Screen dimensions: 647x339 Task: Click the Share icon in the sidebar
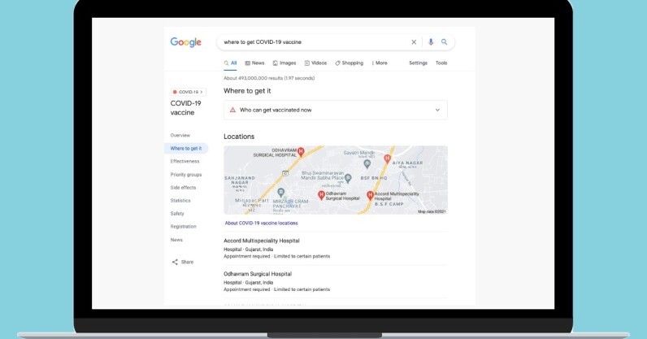pyautogui.click(x=175, y=262)
